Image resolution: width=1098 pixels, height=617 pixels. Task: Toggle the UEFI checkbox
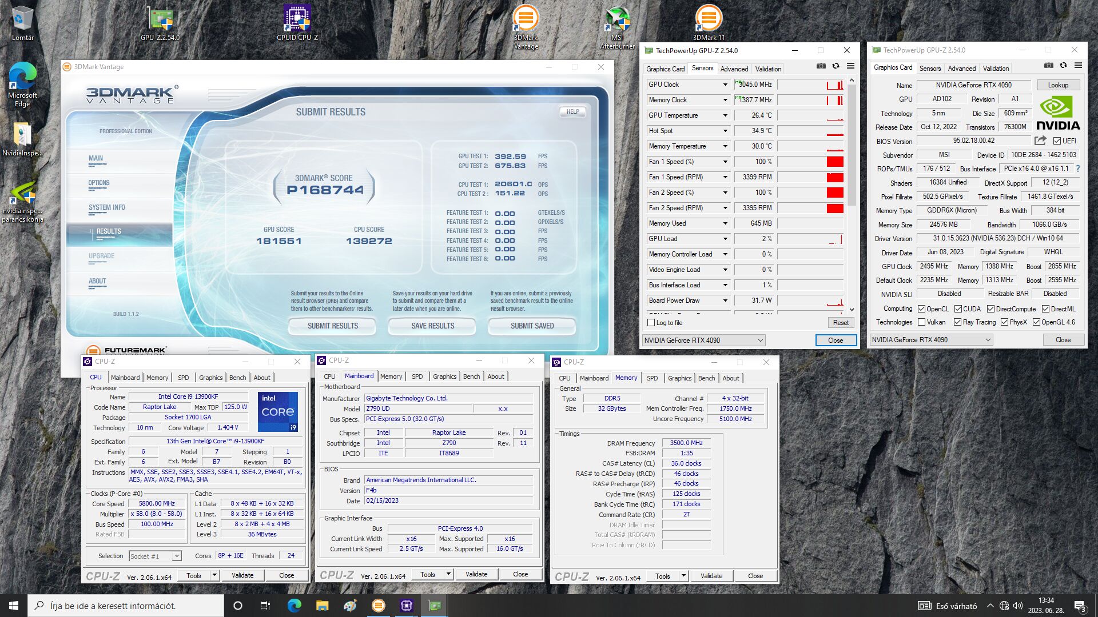click(1057, 141)
